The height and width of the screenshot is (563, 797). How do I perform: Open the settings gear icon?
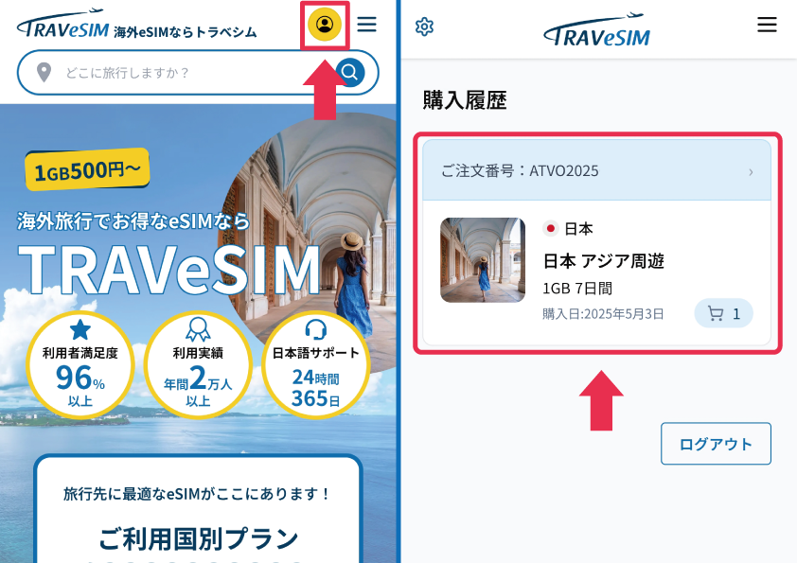[424, 26]
